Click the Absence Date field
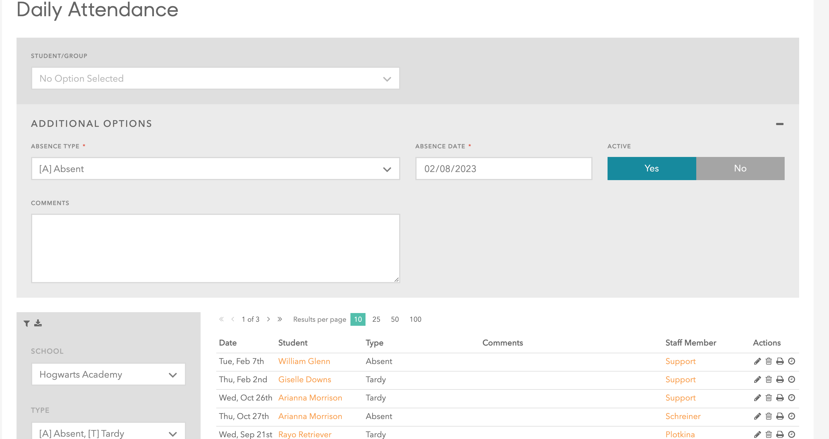 pos(503,169)
